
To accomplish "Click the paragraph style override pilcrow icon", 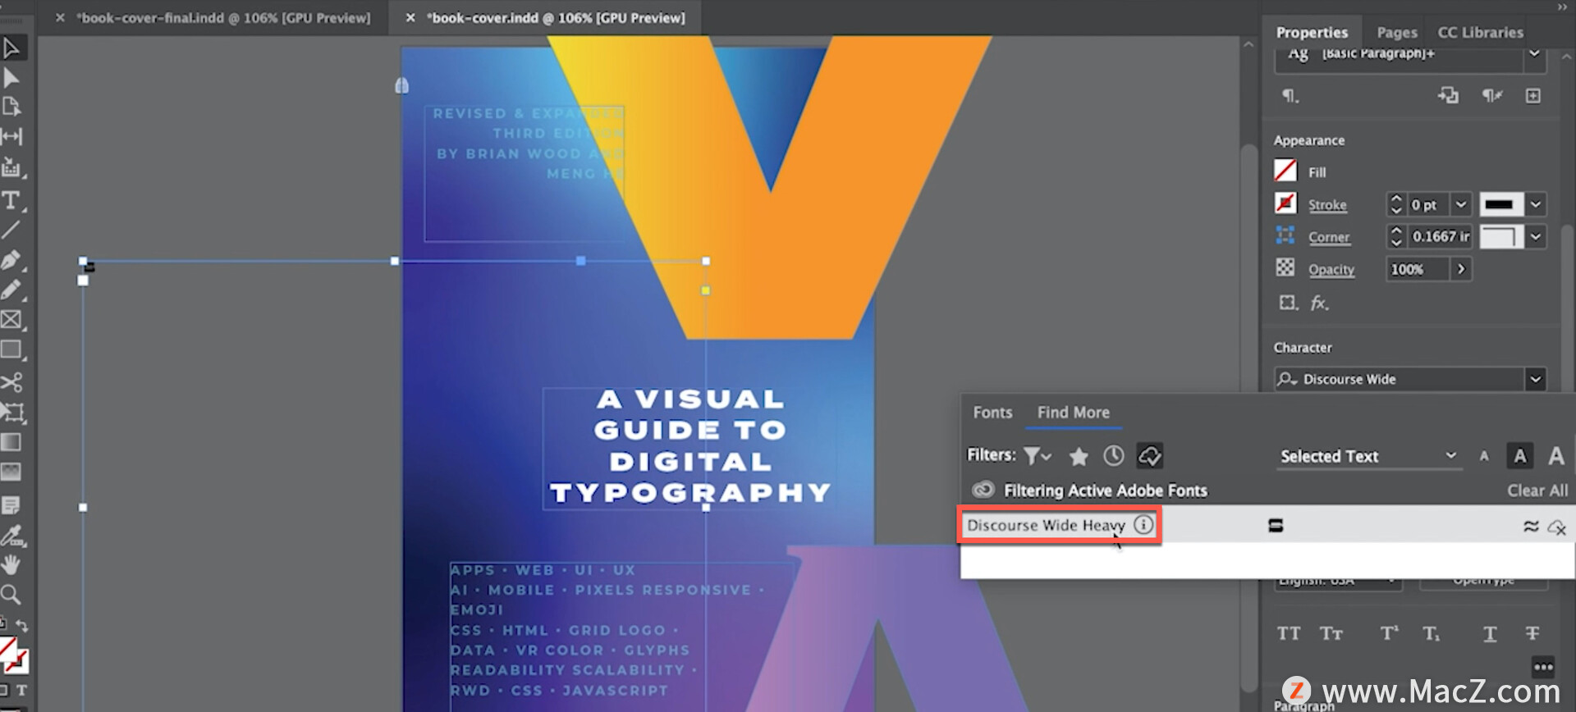I will coord(1290,96).
